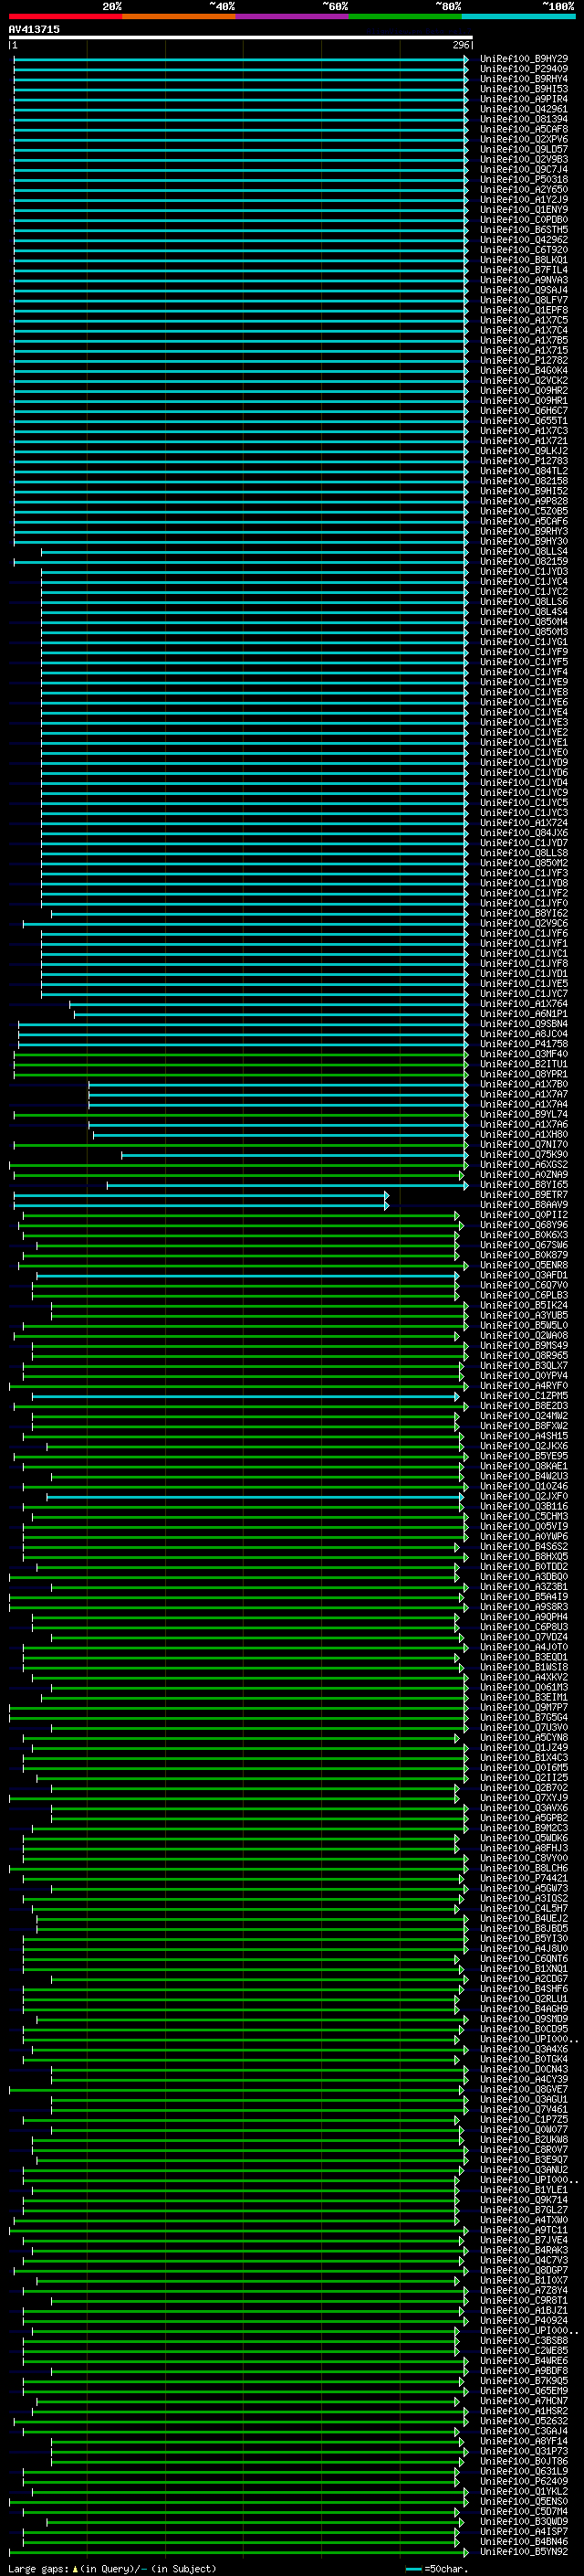Open the UniRef100_A0ZNA9 hit

point(524,1174)
